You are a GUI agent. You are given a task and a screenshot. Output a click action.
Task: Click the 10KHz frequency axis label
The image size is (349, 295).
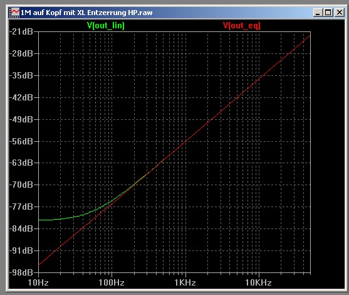point(258,282)
